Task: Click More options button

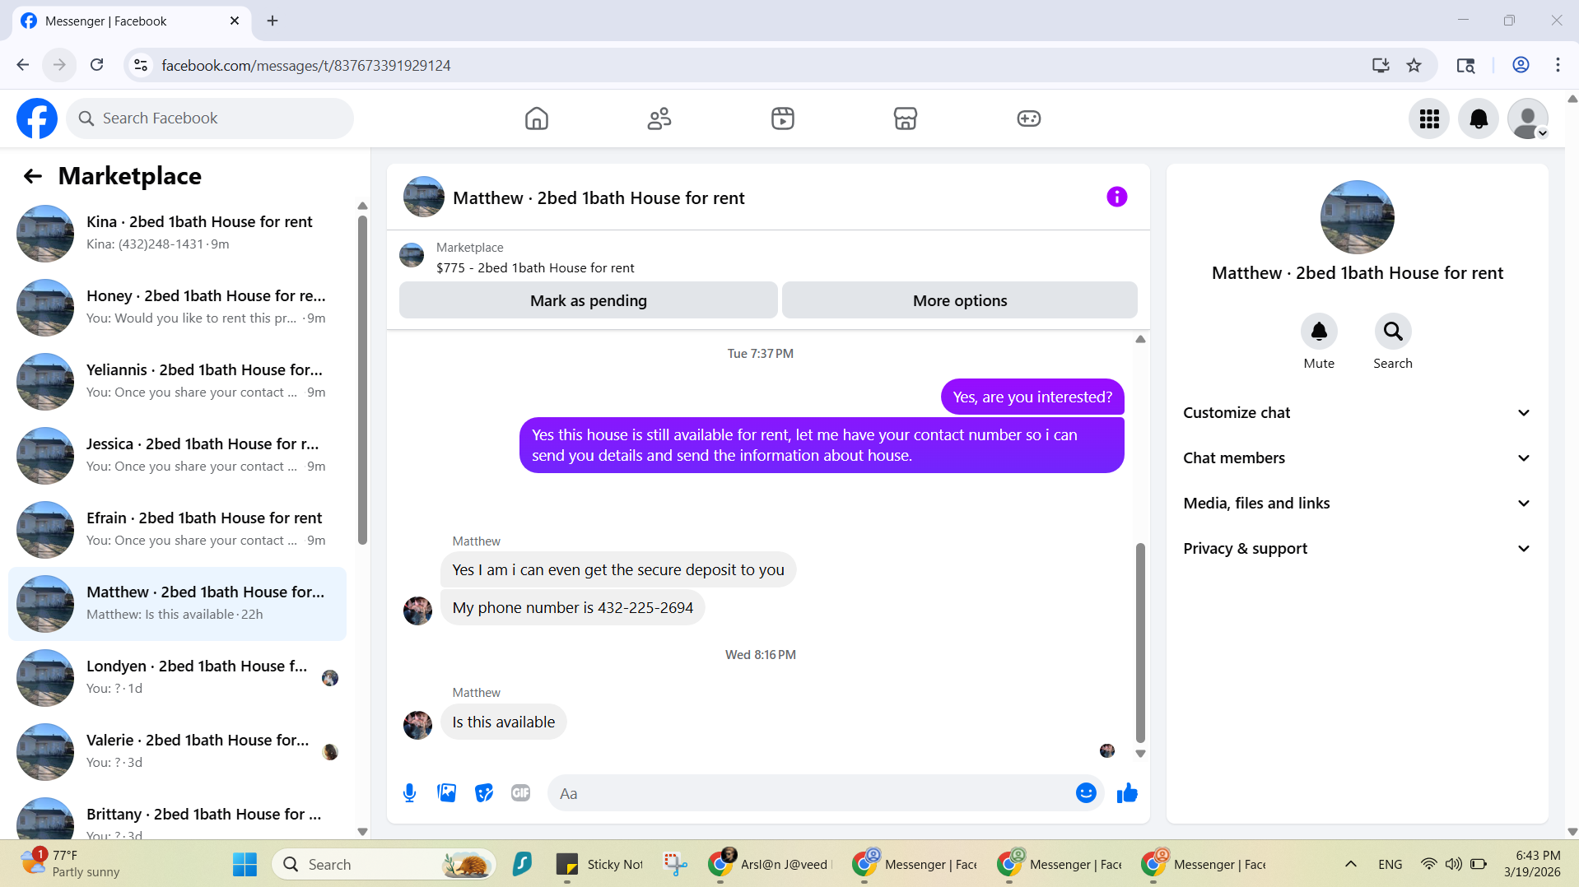Action: pyautogui.click(x=959, y=300)
